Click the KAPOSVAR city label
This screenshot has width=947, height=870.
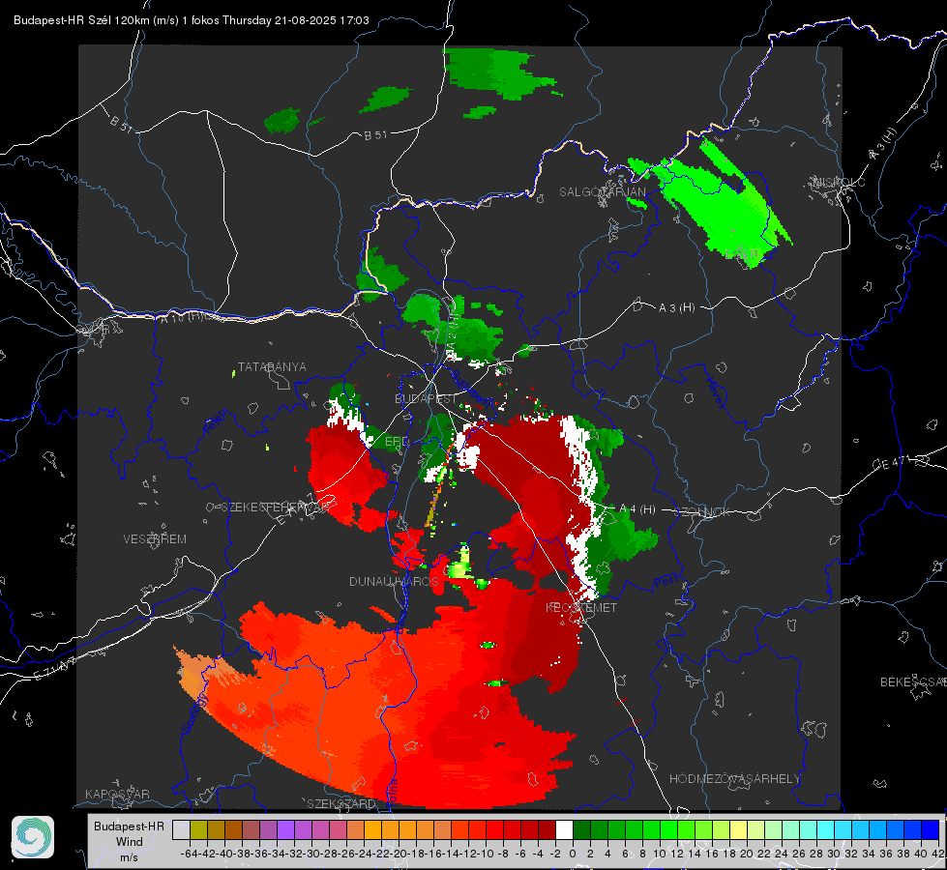117,794
